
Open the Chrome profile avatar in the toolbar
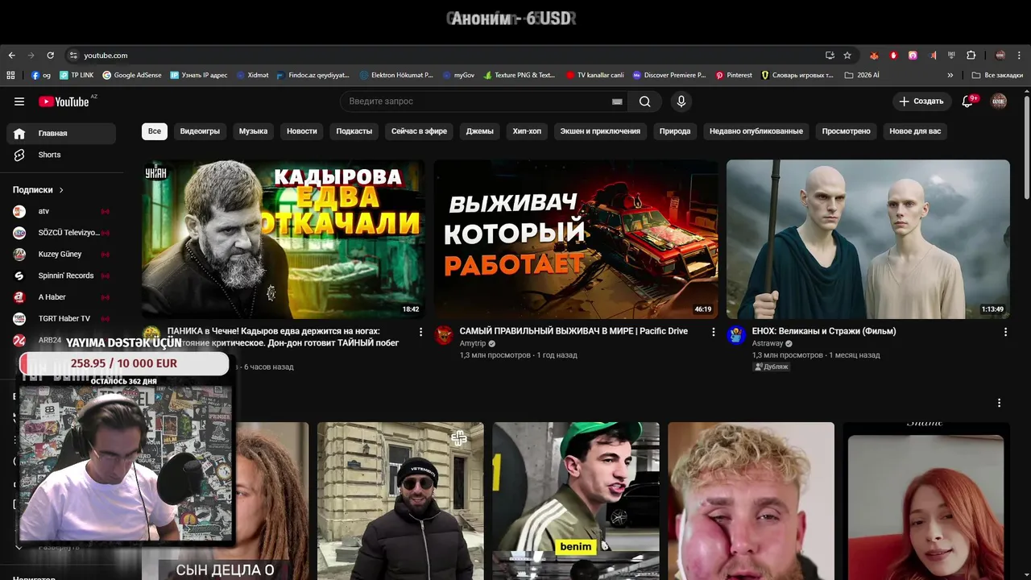1000,56
